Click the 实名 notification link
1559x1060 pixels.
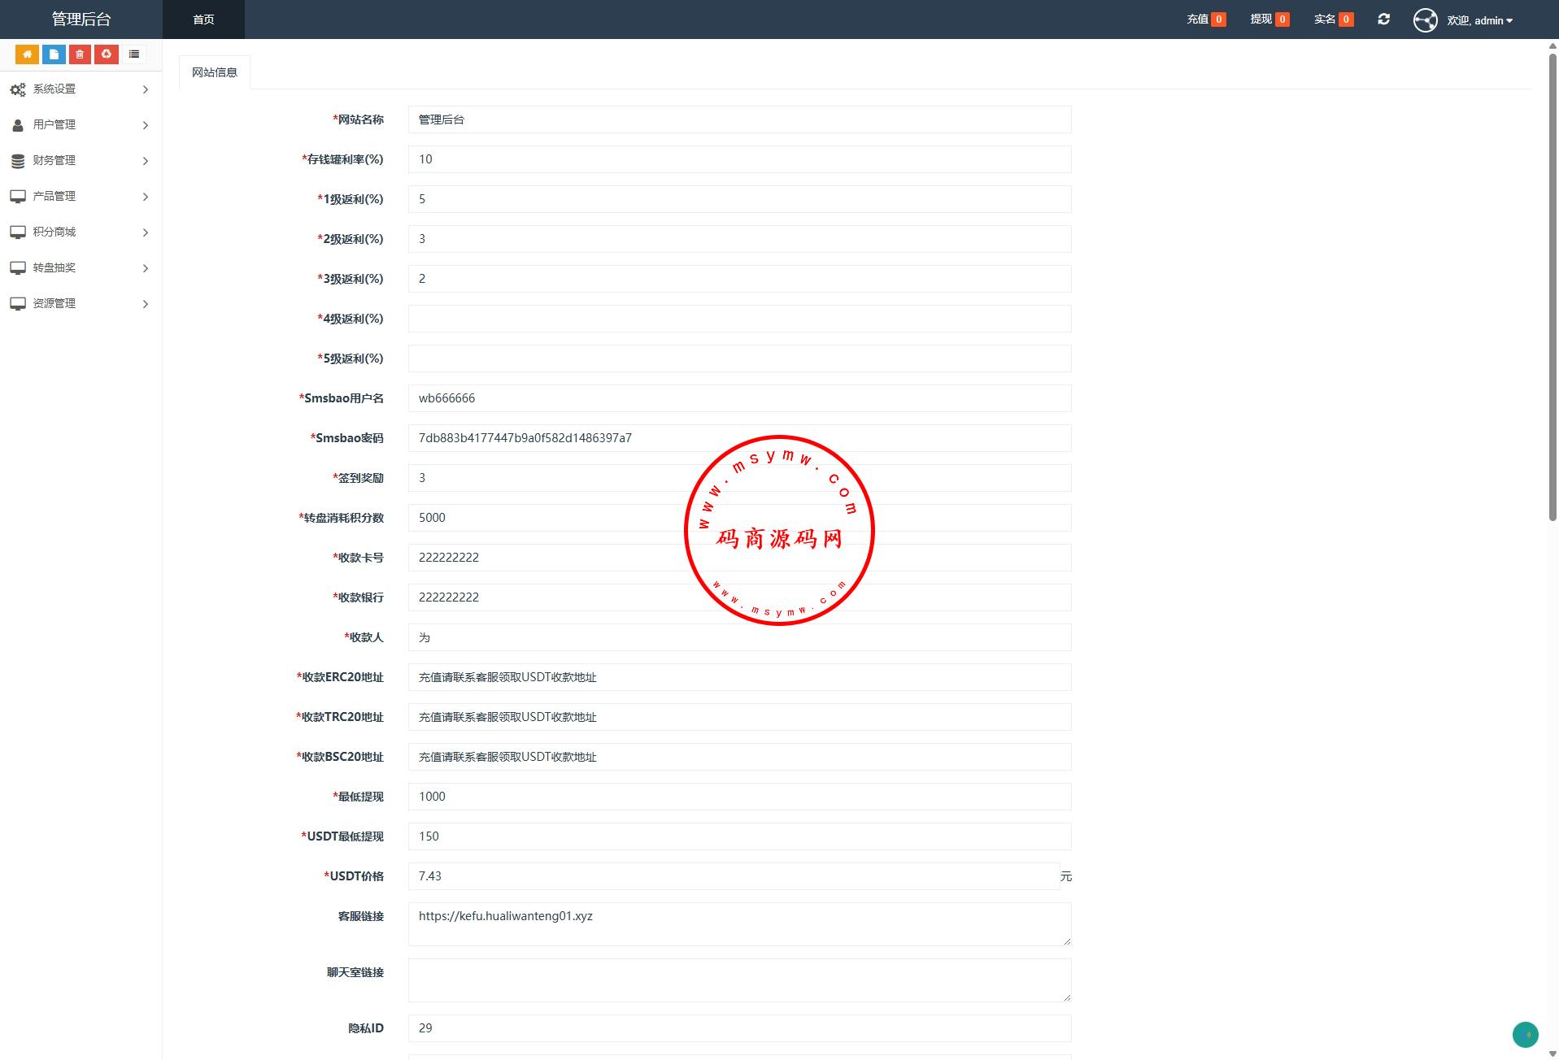[1334, 20]
